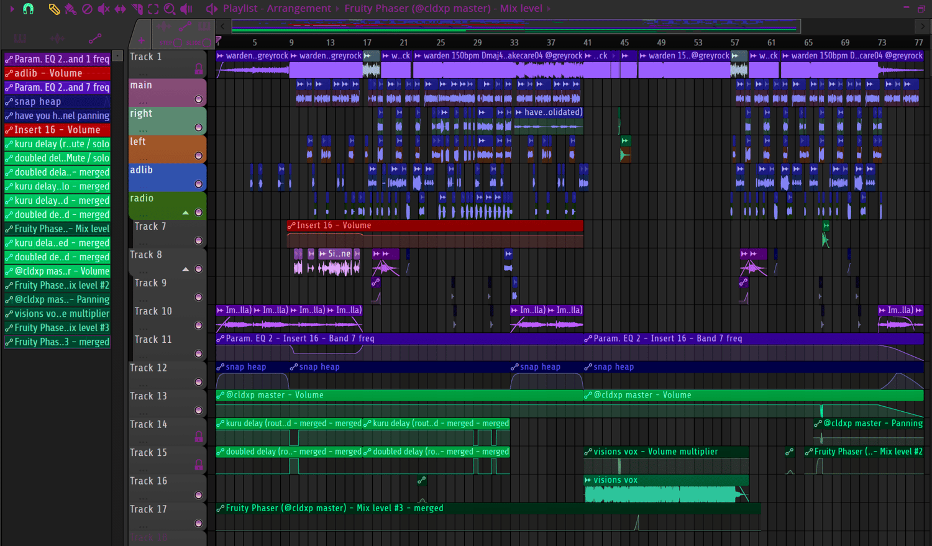Show audio clips via waveform icon in picker
Viewport: 932px width, 546px height.
click(57, 39)
